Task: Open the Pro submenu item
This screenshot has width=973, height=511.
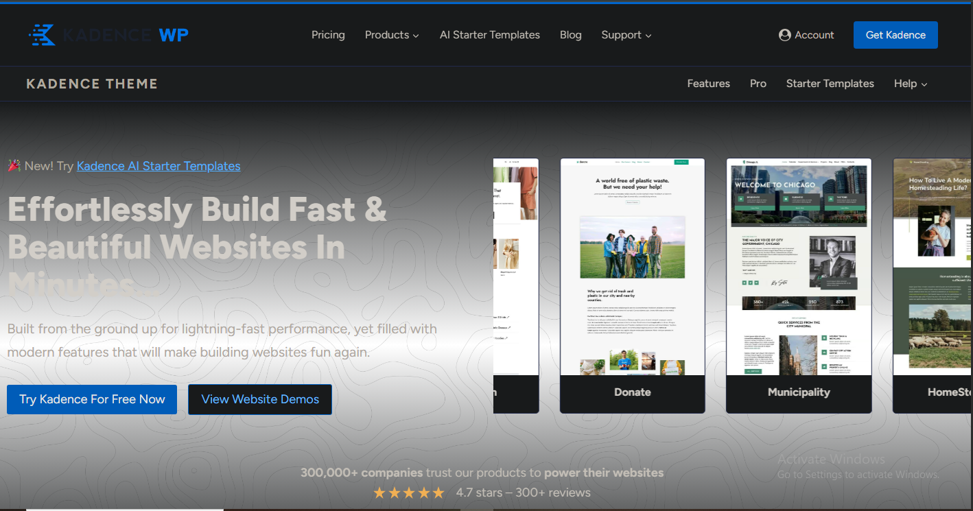Action: 758,84
